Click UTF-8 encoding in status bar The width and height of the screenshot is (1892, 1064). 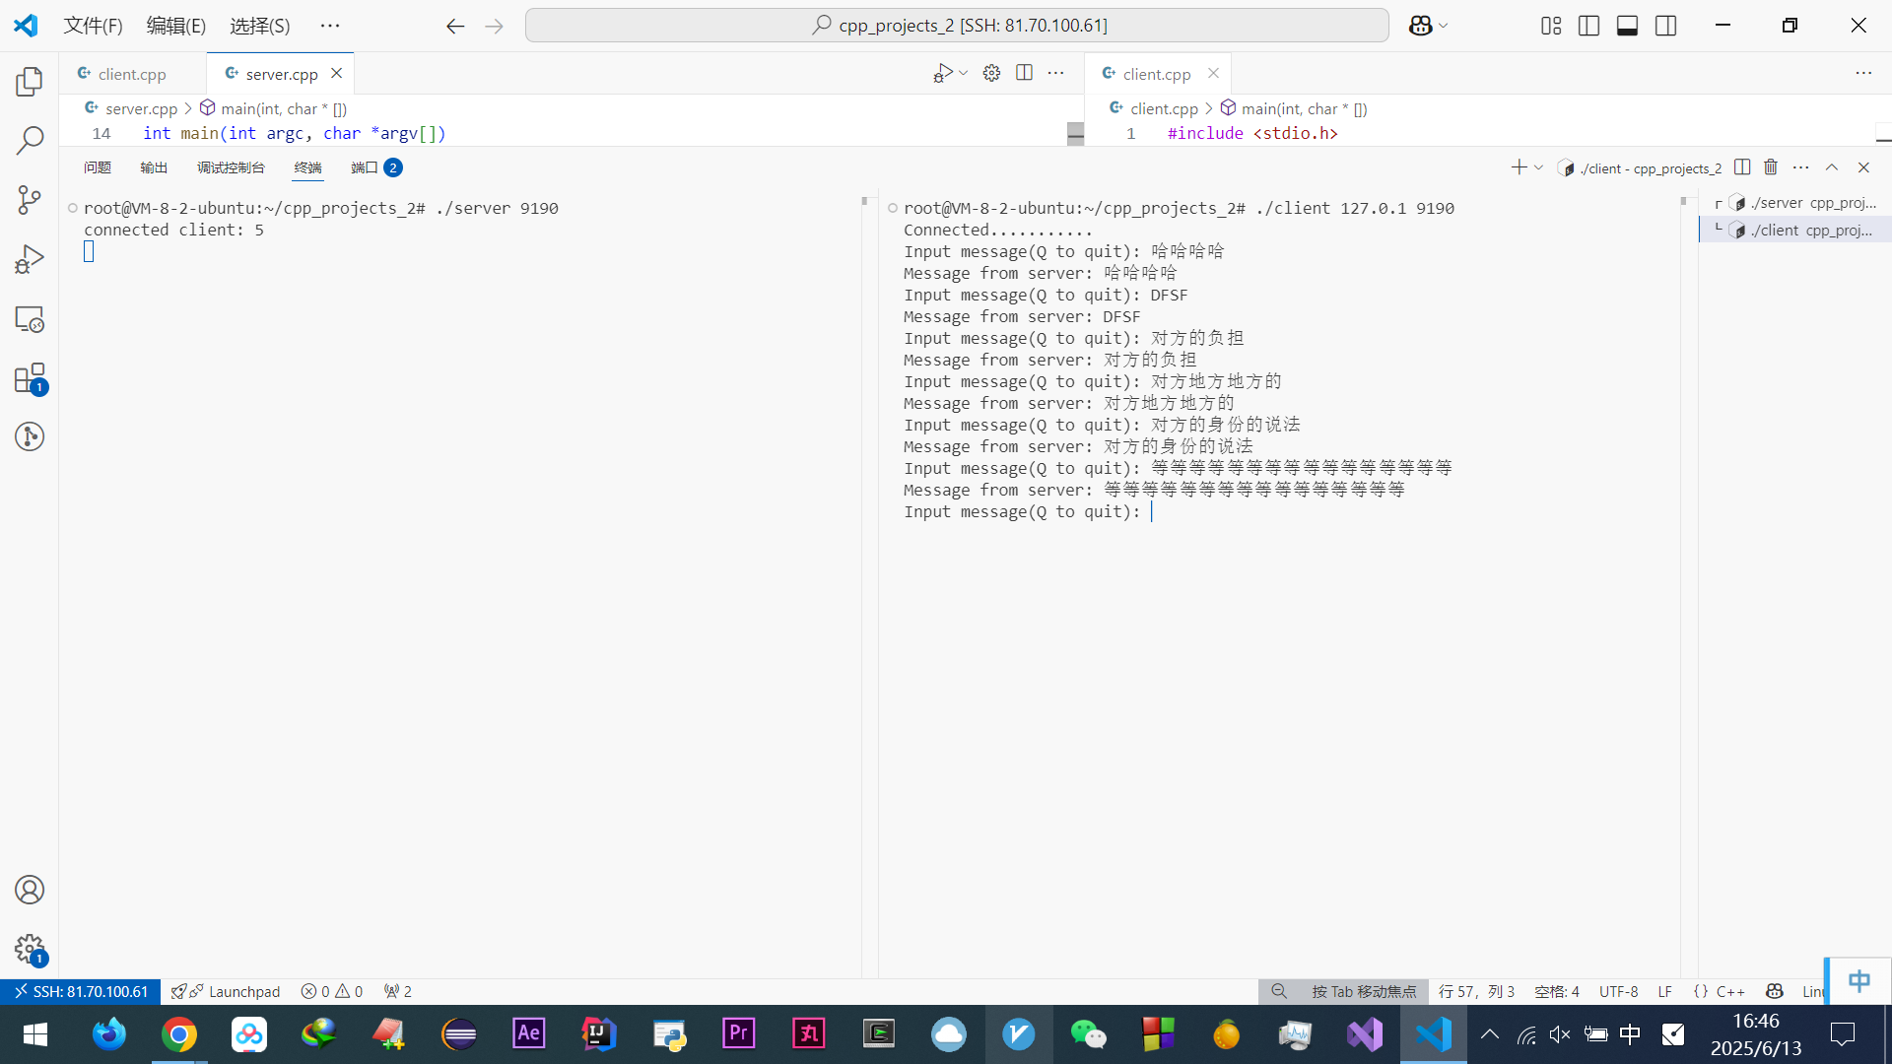pyautogui.click(x=1618, y=991)
